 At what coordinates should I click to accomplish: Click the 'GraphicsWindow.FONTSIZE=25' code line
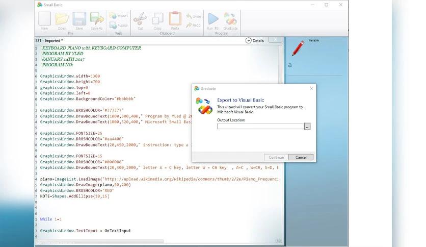click(71, 133)
